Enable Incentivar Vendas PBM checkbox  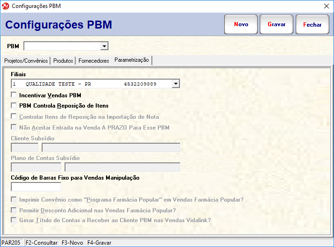pos(14,95)
